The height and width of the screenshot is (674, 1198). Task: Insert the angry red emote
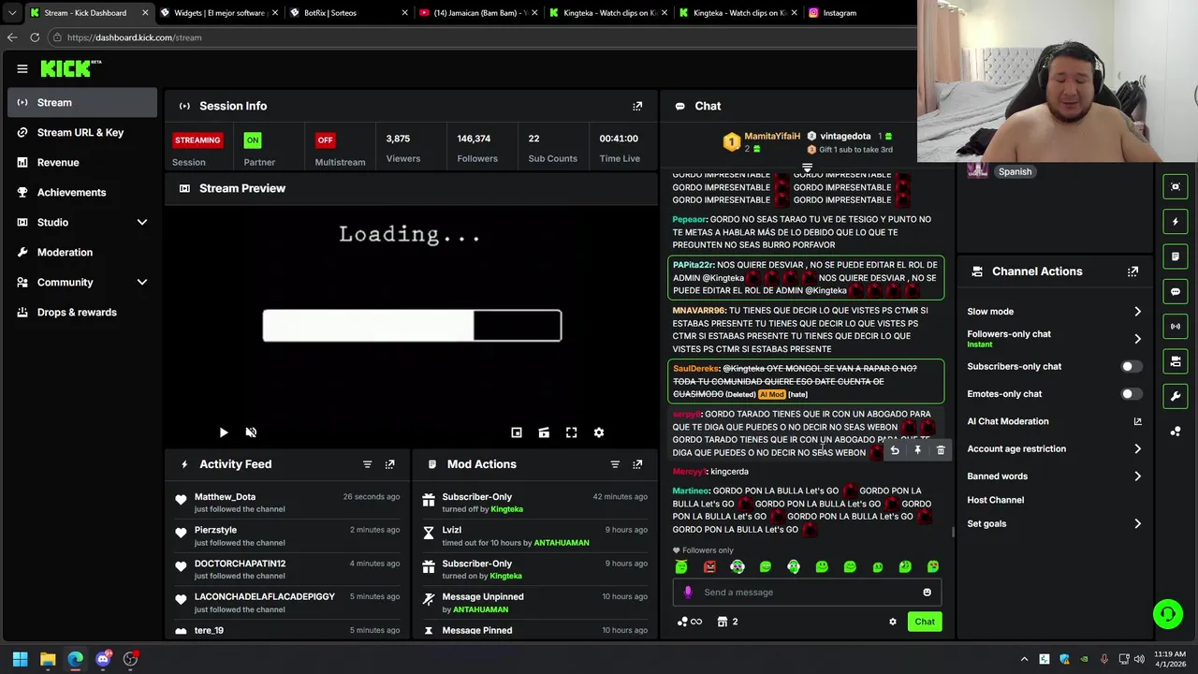709,566
